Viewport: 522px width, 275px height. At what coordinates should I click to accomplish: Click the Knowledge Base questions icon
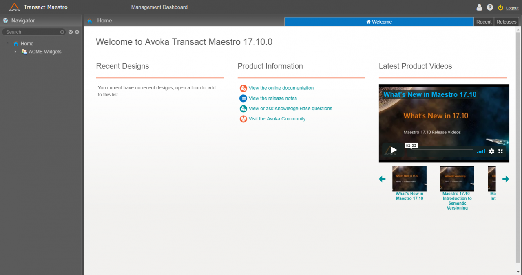coord(243,109)
